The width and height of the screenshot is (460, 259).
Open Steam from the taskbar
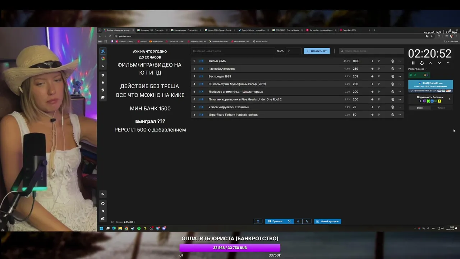click(x=133, y=228)
